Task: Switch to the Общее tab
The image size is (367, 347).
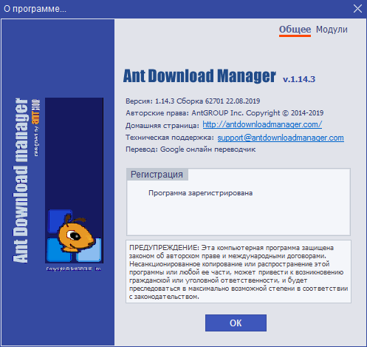Action: 295,30
